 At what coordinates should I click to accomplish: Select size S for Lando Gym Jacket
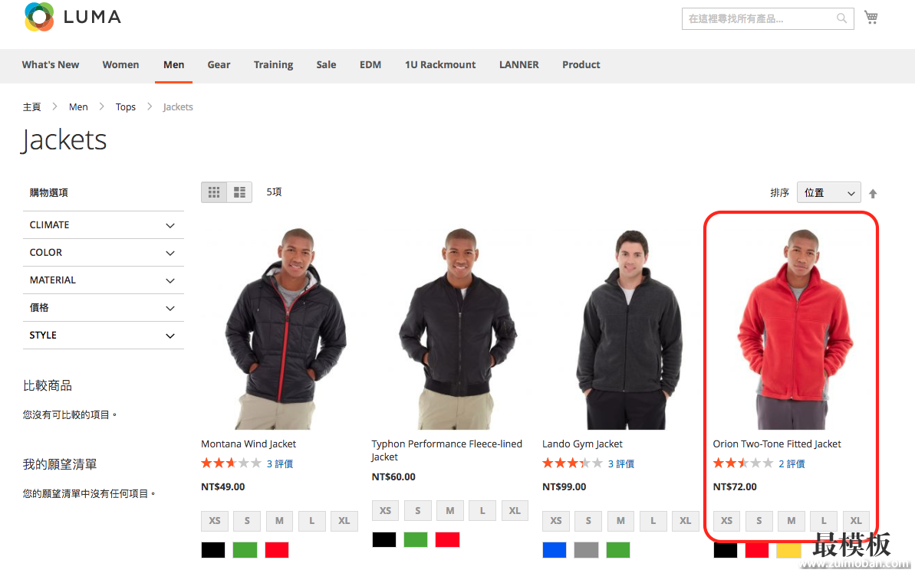(588, 521)
